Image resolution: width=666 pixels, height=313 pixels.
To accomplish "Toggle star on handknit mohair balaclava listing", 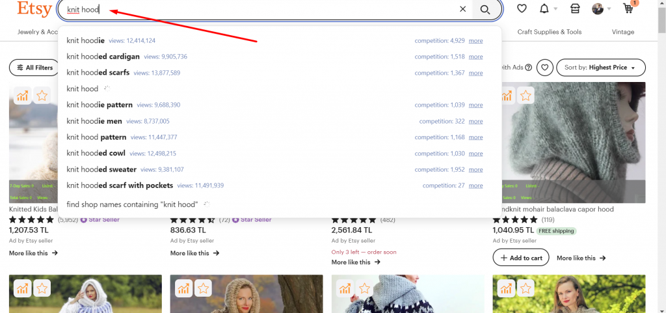I will click(526, 96).
